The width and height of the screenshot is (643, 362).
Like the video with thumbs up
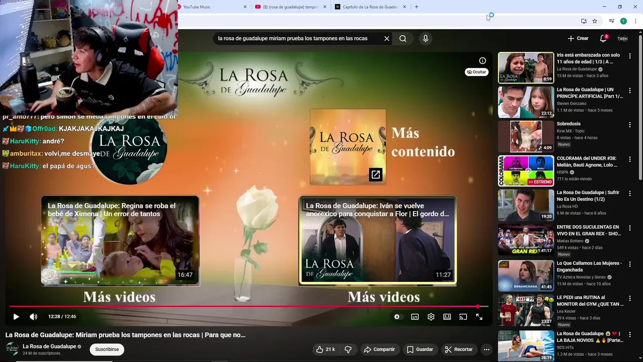click(x=325, y=349)
